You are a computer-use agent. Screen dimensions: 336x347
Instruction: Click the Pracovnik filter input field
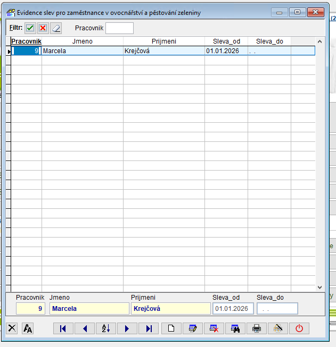click(119, 28)
